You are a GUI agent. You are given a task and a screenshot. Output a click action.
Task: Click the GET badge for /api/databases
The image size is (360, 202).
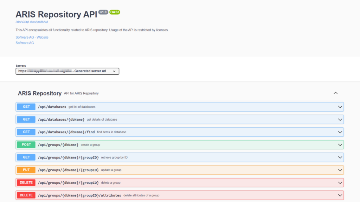tap(26, 107)
